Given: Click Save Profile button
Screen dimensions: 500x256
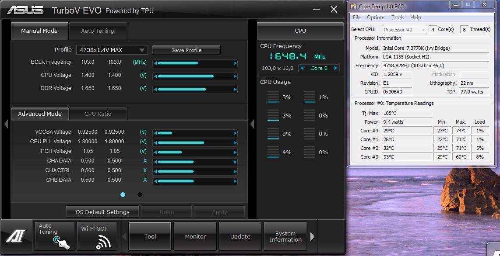Looking at the screenshot, I should [x=186, y=50].
